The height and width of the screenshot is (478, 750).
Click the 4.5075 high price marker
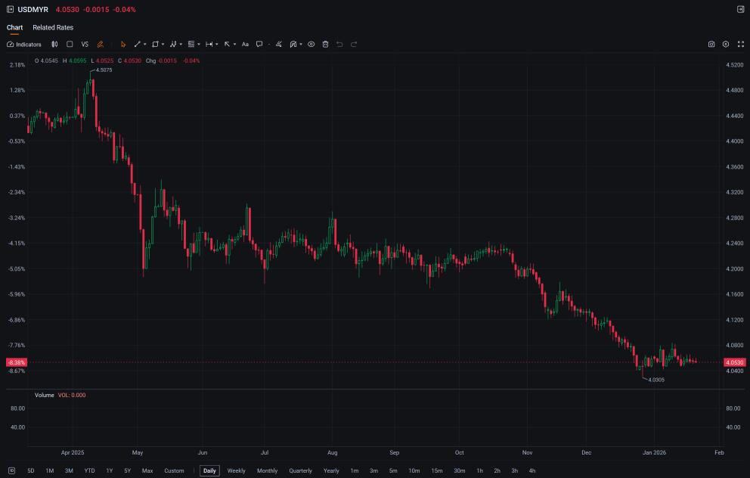pyautogui.click(x=104, y=70)
